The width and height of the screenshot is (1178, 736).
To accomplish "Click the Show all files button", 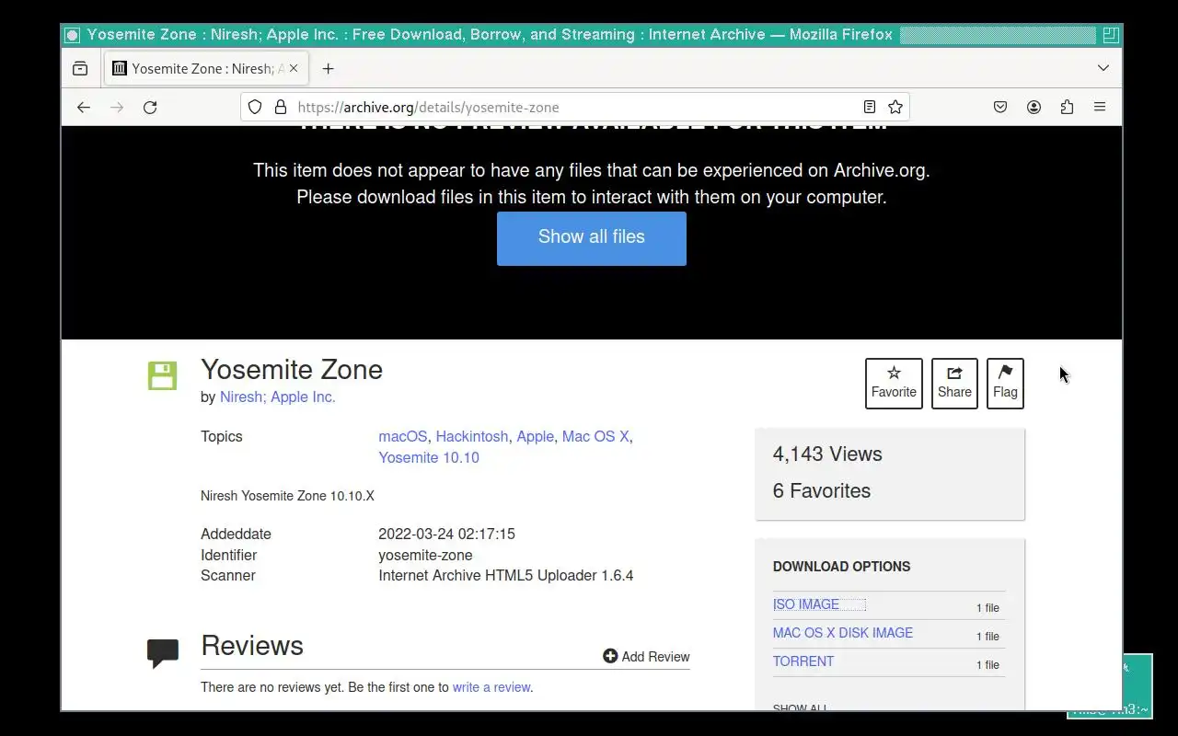I will (x=592, y=238).
